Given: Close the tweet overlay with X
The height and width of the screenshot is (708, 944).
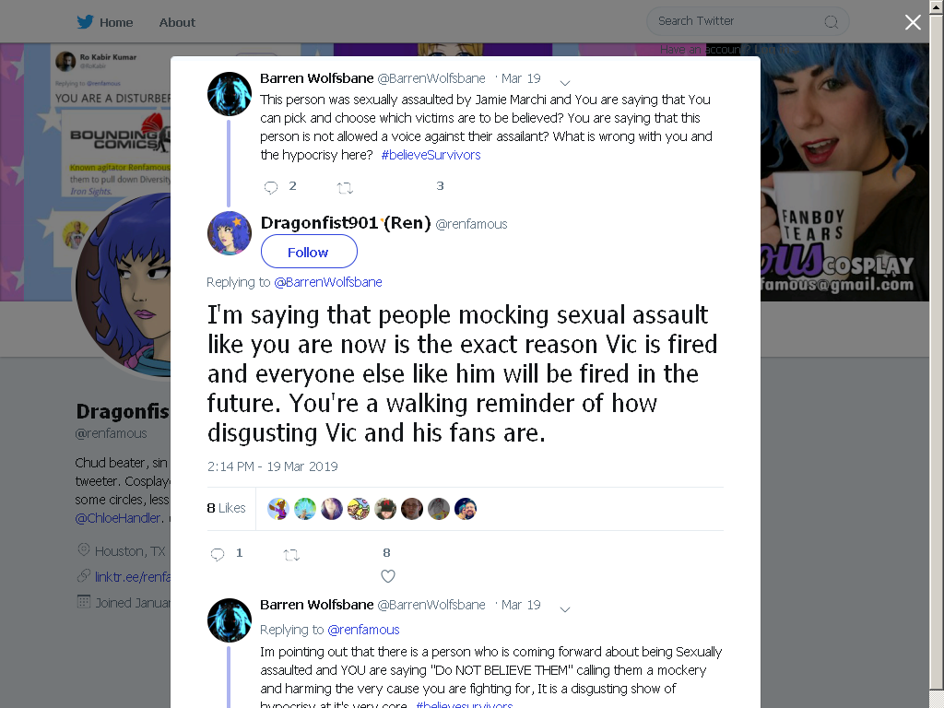Looking at the screenshot, I should click(913, 22).
